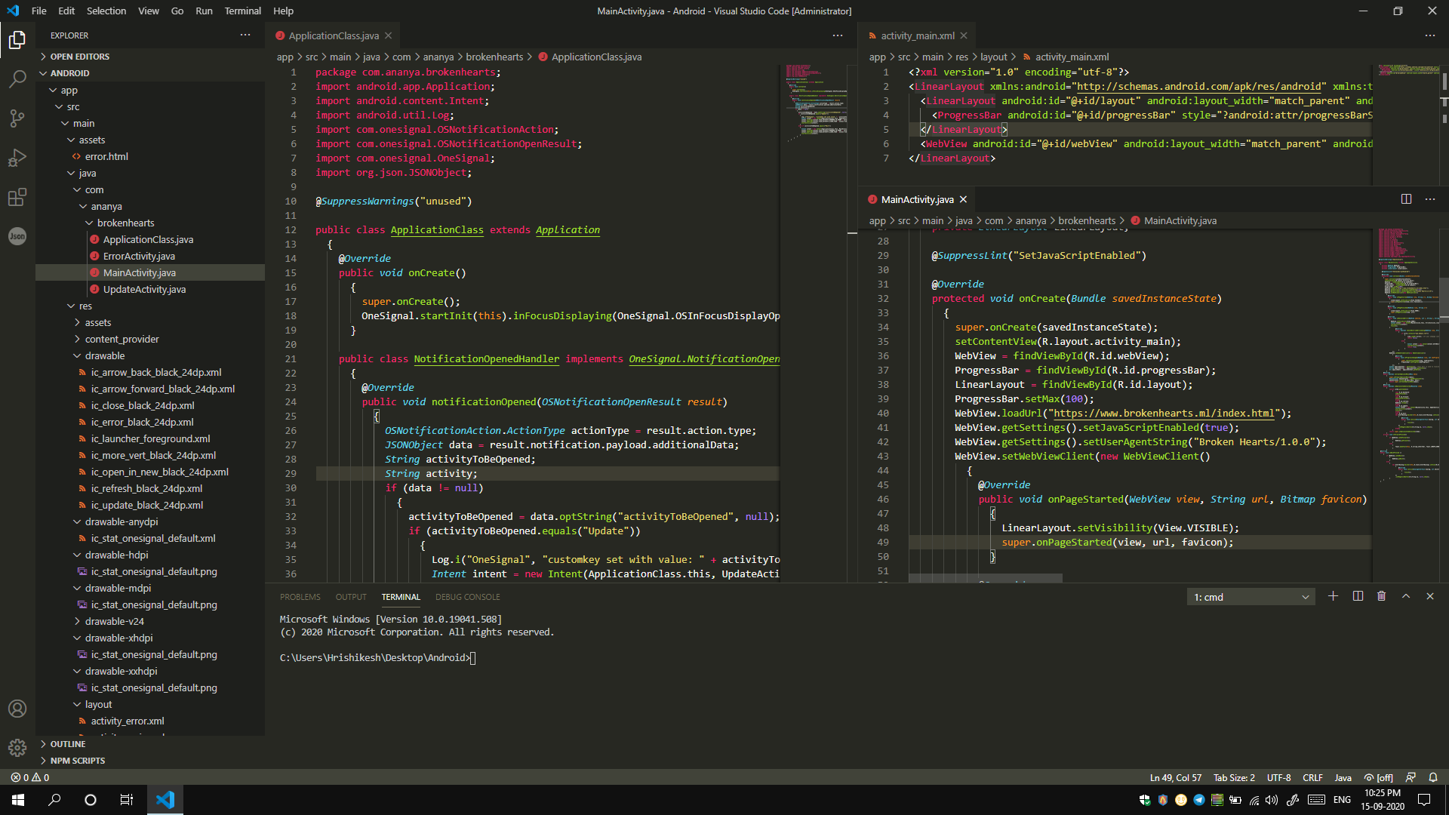
Task: Open the Selection menu
Action: coord(106,11)
